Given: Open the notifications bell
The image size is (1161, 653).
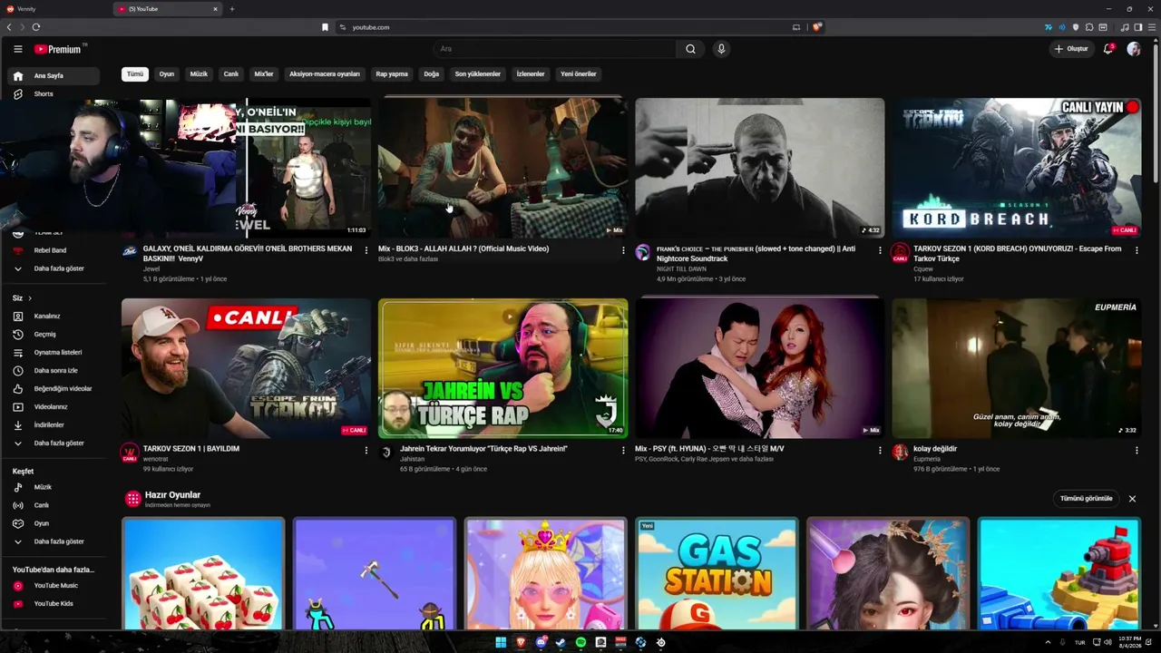Looking at the screenshot, I should click(1108, 49).
